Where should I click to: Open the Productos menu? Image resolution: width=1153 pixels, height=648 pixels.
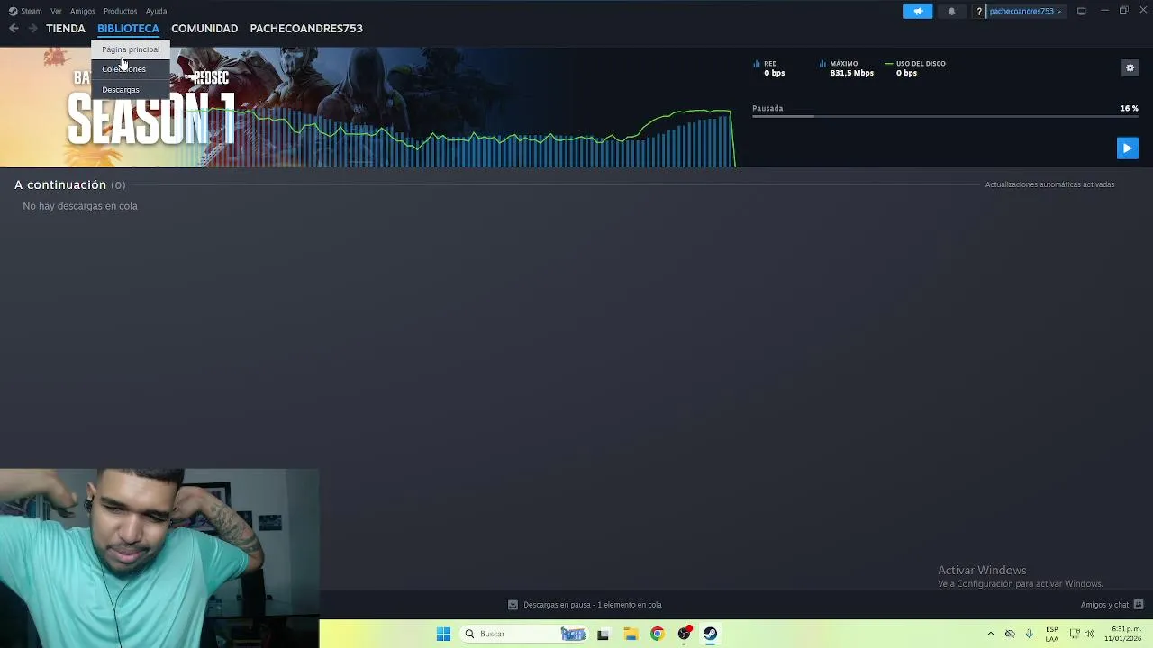[x=120, y=11]
